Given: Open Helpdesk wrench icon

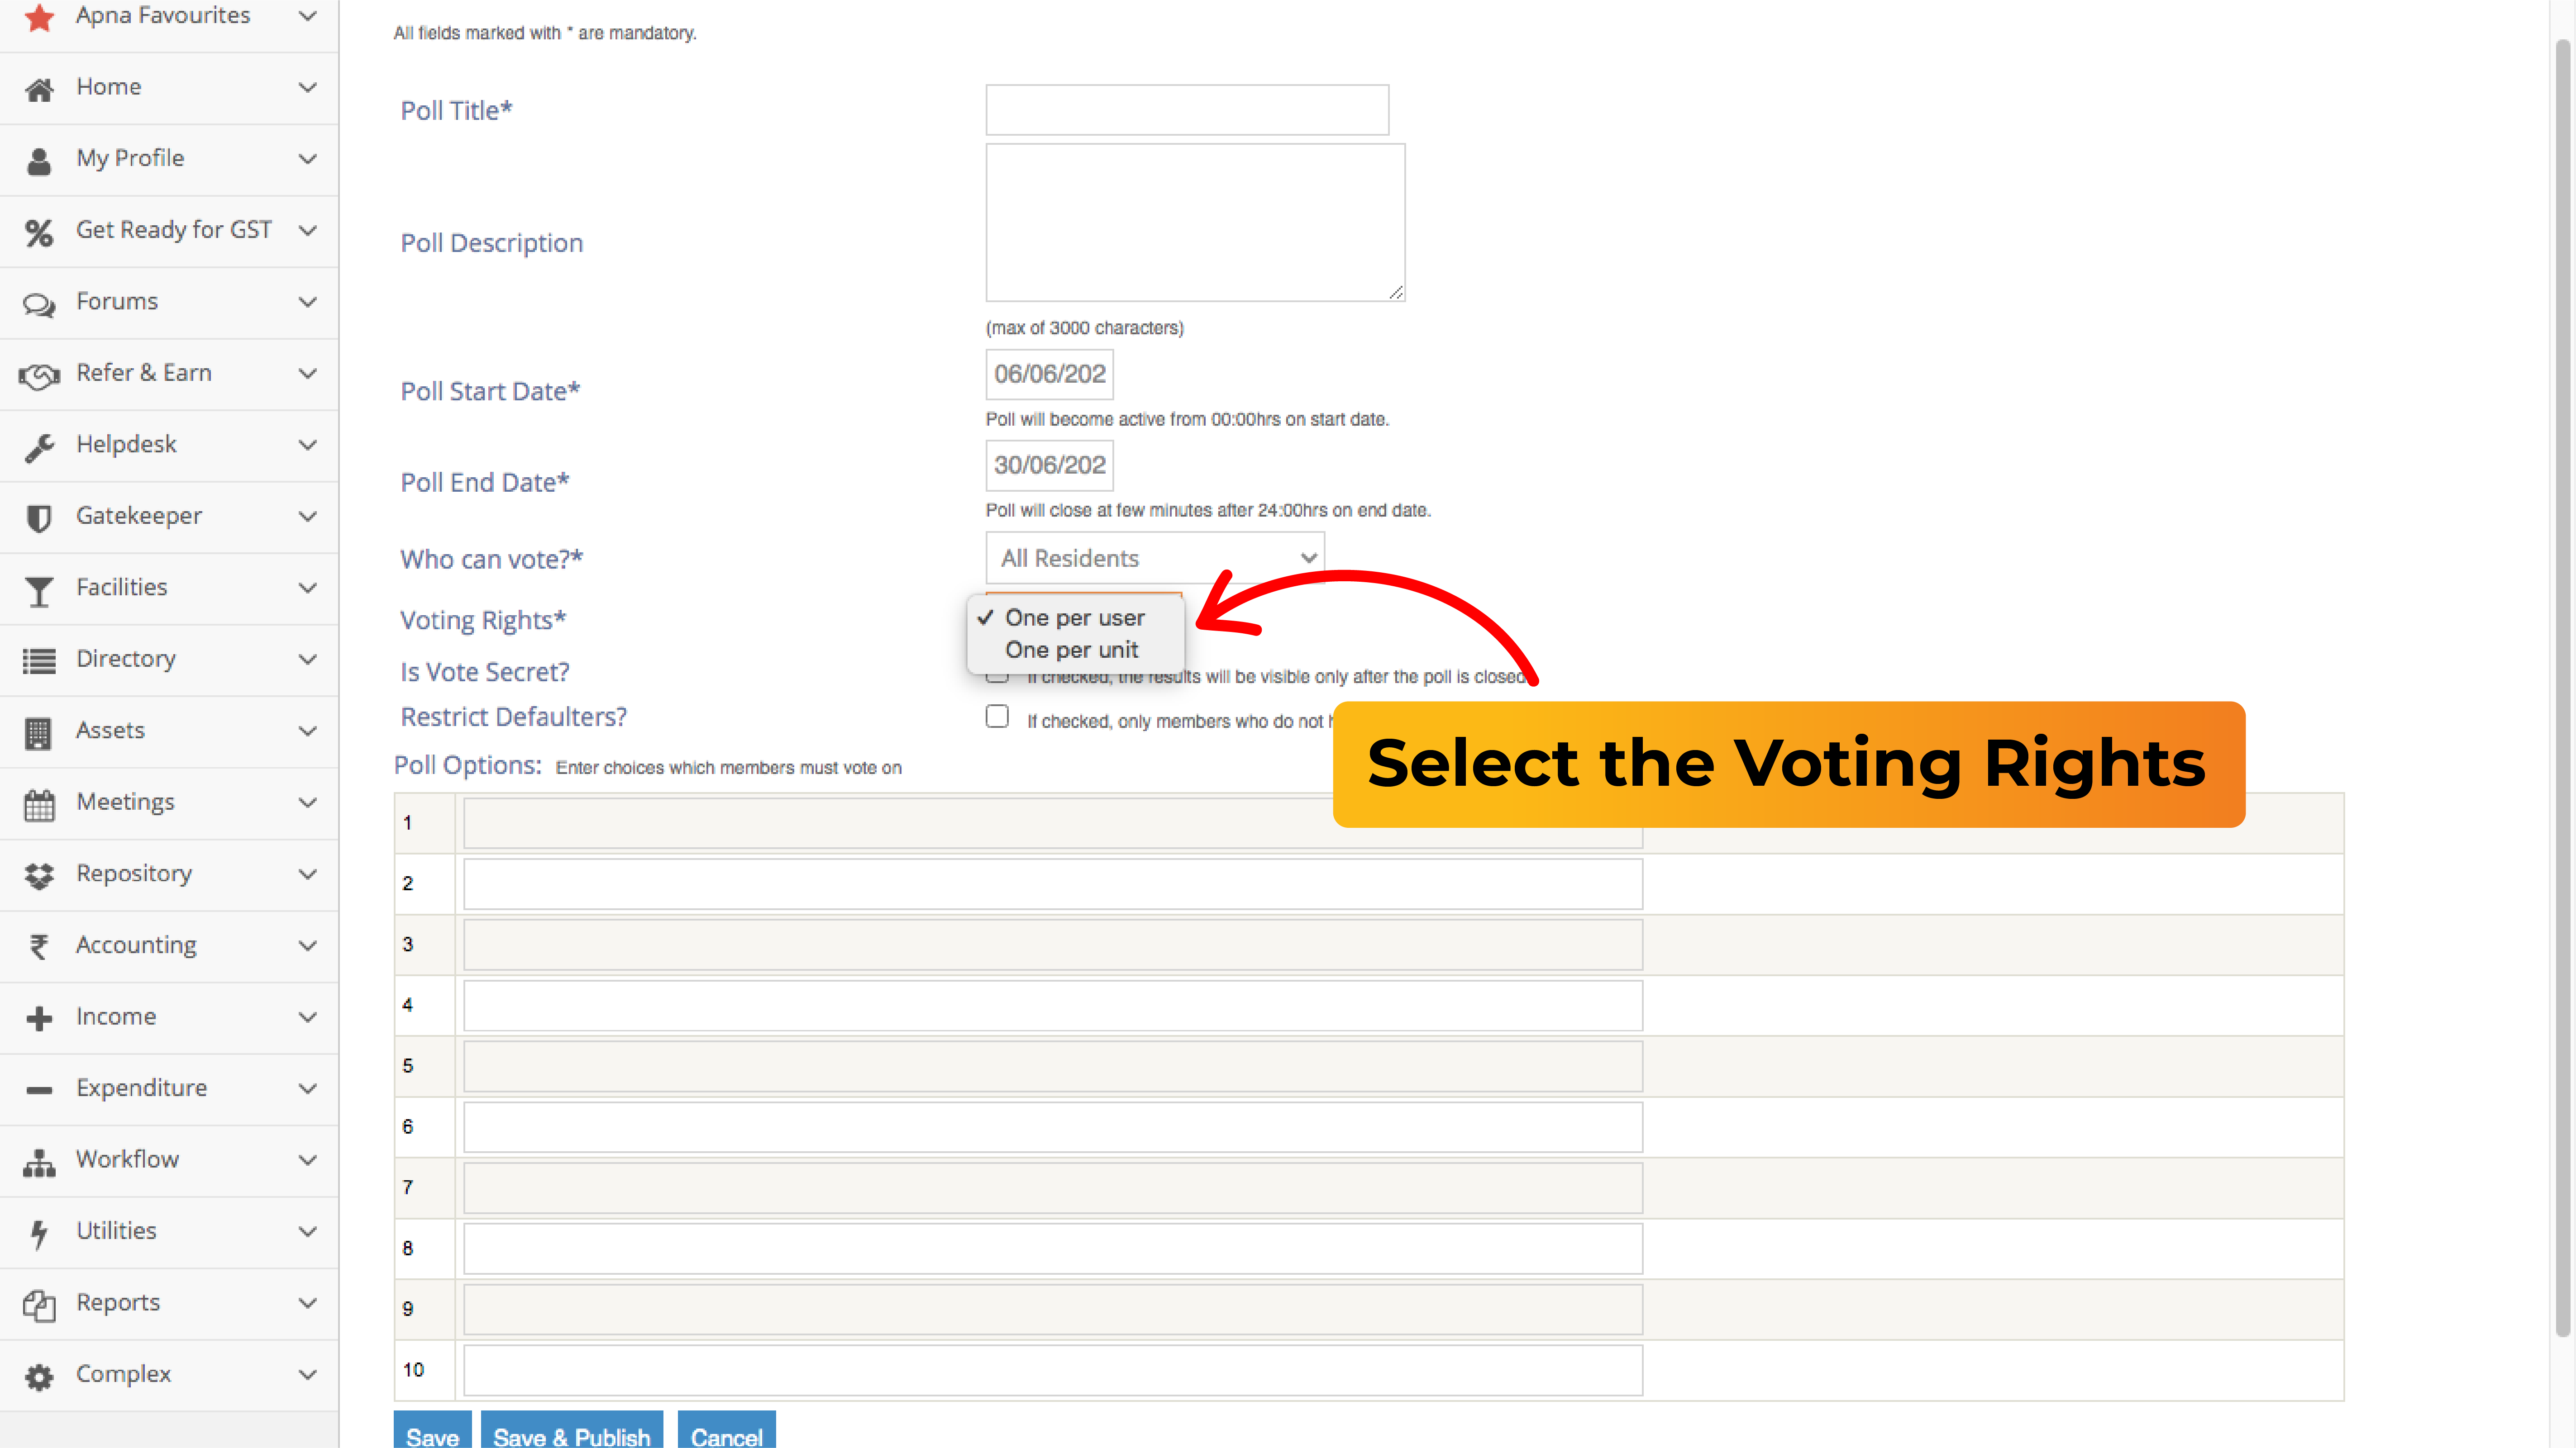Looking at the screenshot, I should tap(39, 446).
